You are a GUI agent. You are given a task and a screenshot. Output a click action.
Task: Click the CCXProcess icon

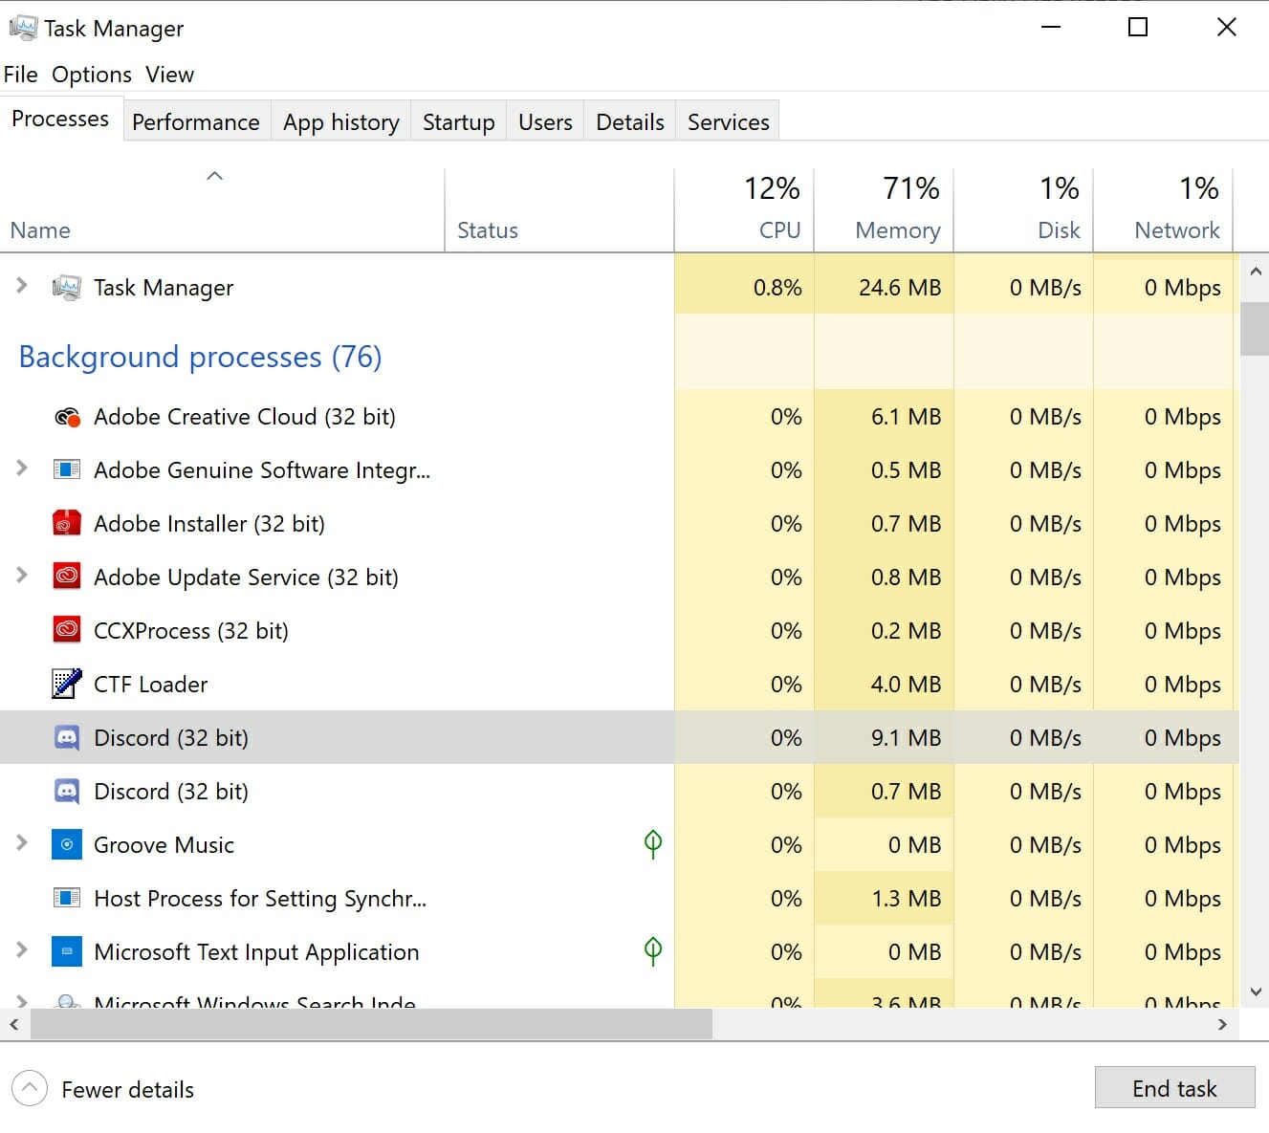pos(67,630)
